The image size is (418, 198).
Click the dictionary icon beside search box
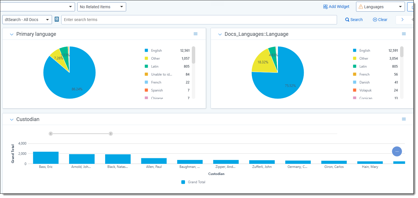pyautogui.click(x=57, y=19)
